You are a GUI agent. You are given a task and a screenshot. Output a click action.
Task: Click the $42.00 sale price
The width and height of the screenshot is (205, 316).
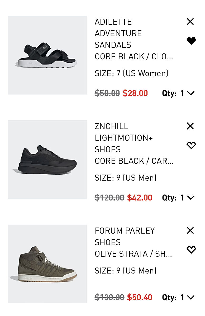tap(140, 198)
